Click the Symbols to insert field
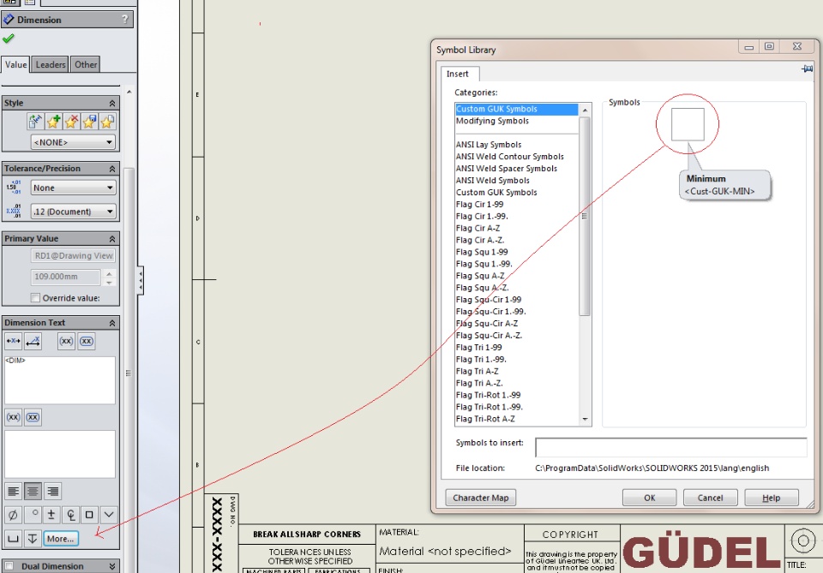Viewport: 823px width, 573px height. [x=670, y=447]
